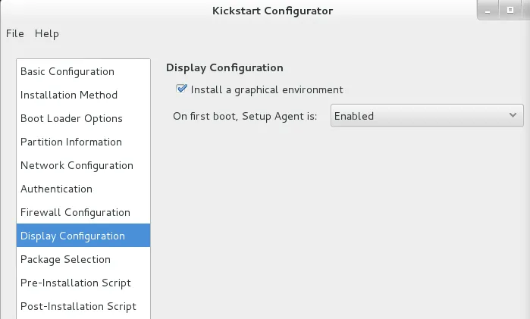Select Basic Configuration in the sidebar
The width and height of the screenshot is (530, 319).
[67, 71]
